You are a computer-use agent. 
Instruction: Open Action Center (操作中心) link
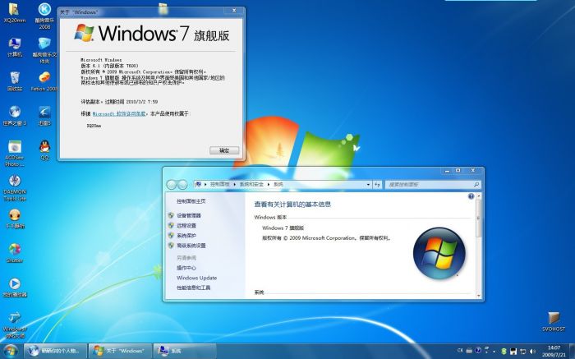tap(186, 268)
